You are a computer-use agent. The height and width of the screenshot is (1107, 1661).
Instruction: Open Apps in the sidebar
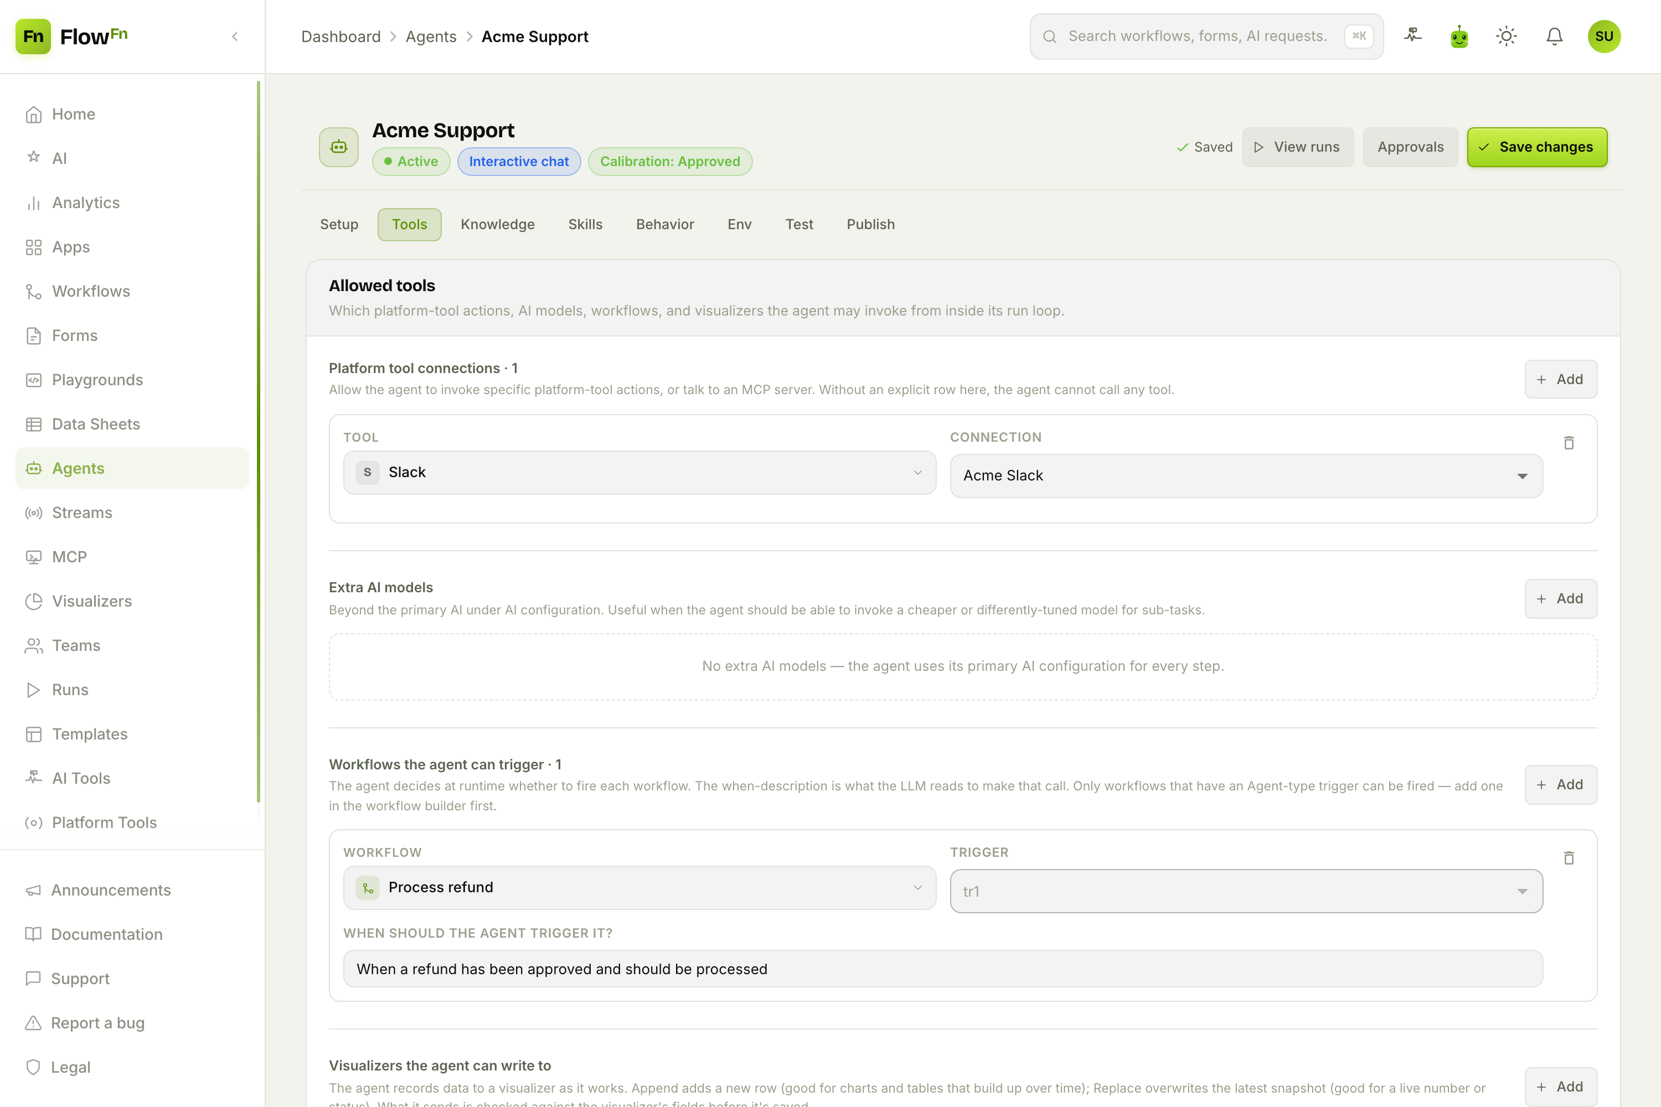coord(132,247)
